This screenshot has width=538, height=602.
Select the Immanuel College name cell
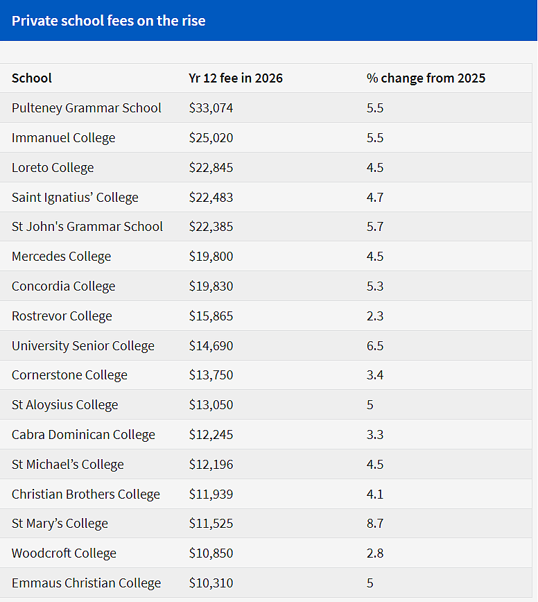pos(63,137)
